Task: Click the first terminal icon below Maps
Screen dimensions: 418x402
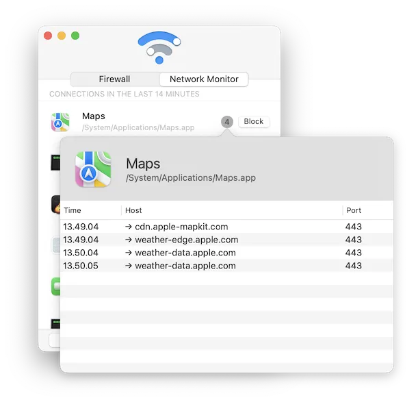Action: coord(56,163)
